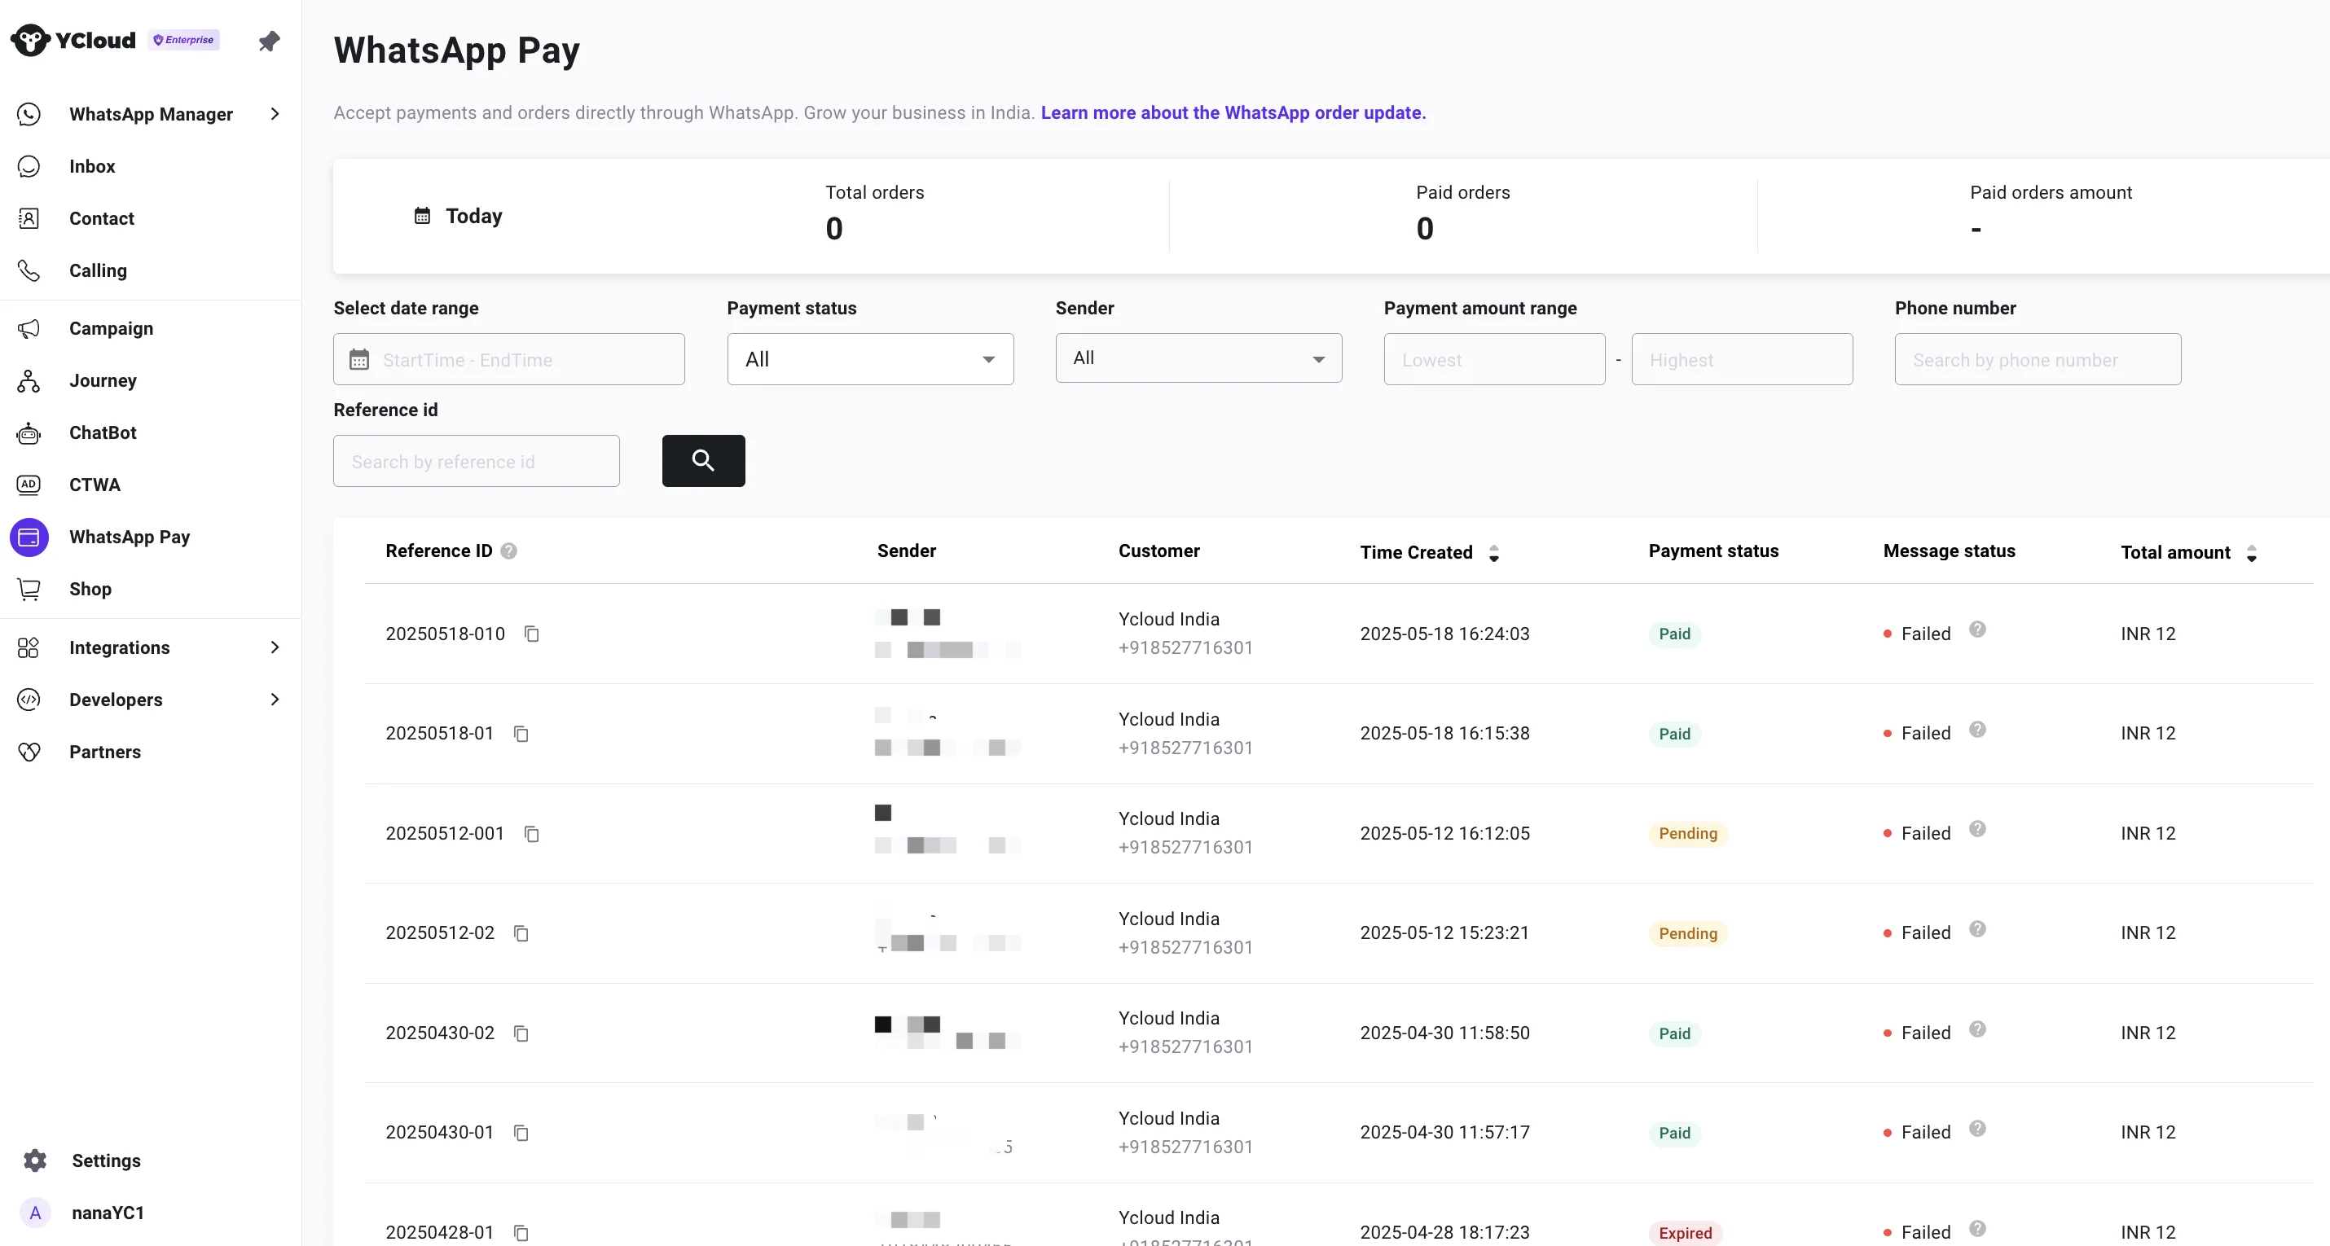Screen dimensions: 2330x1246
Task: Focus the Highest amount field
Action: (x=1741, y=360)
